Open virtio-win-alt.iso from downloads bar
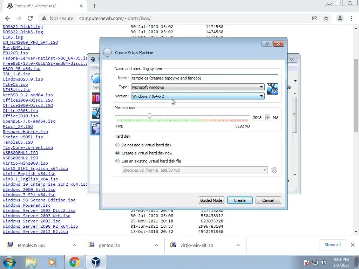The width and height of the screenshot is (359, 269). pos(197,245)
